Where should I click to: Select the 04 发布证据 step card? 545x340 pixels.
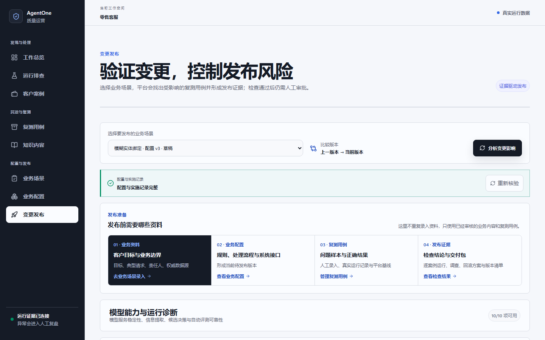pos(470,260)
